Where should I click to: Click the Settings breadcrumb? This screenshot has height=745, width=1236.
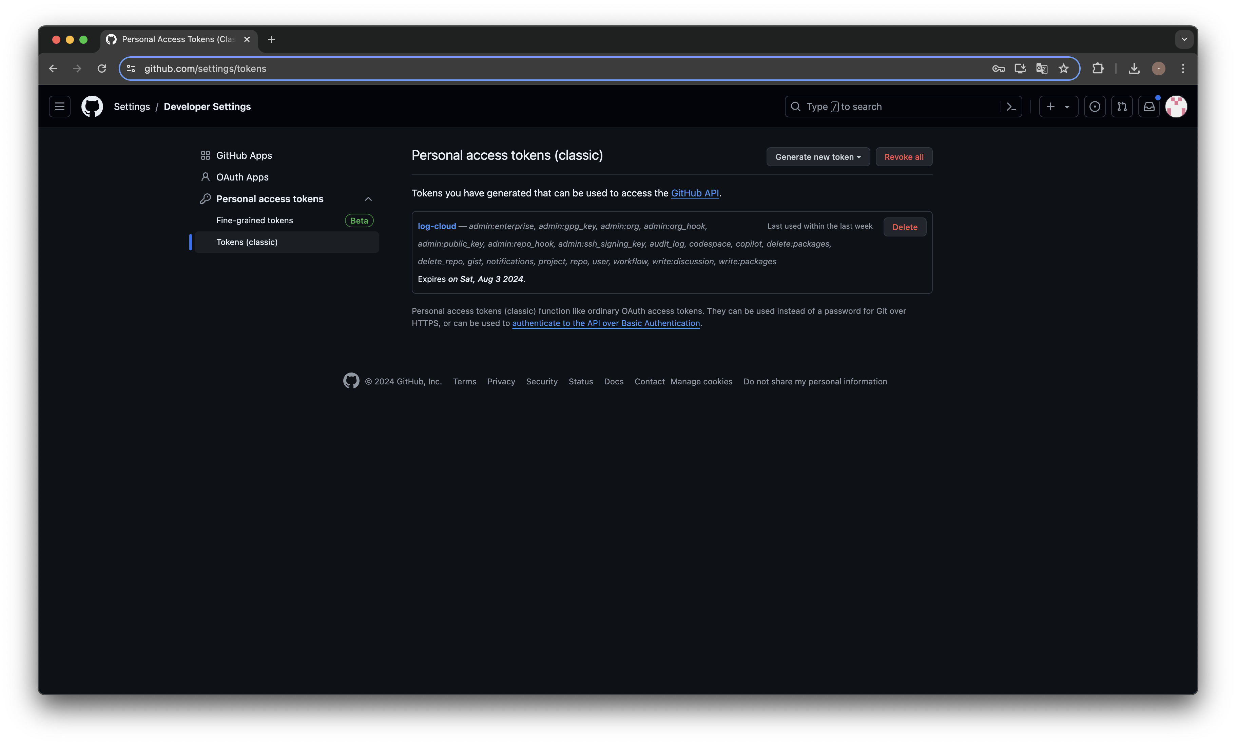(x=131, y=107)
